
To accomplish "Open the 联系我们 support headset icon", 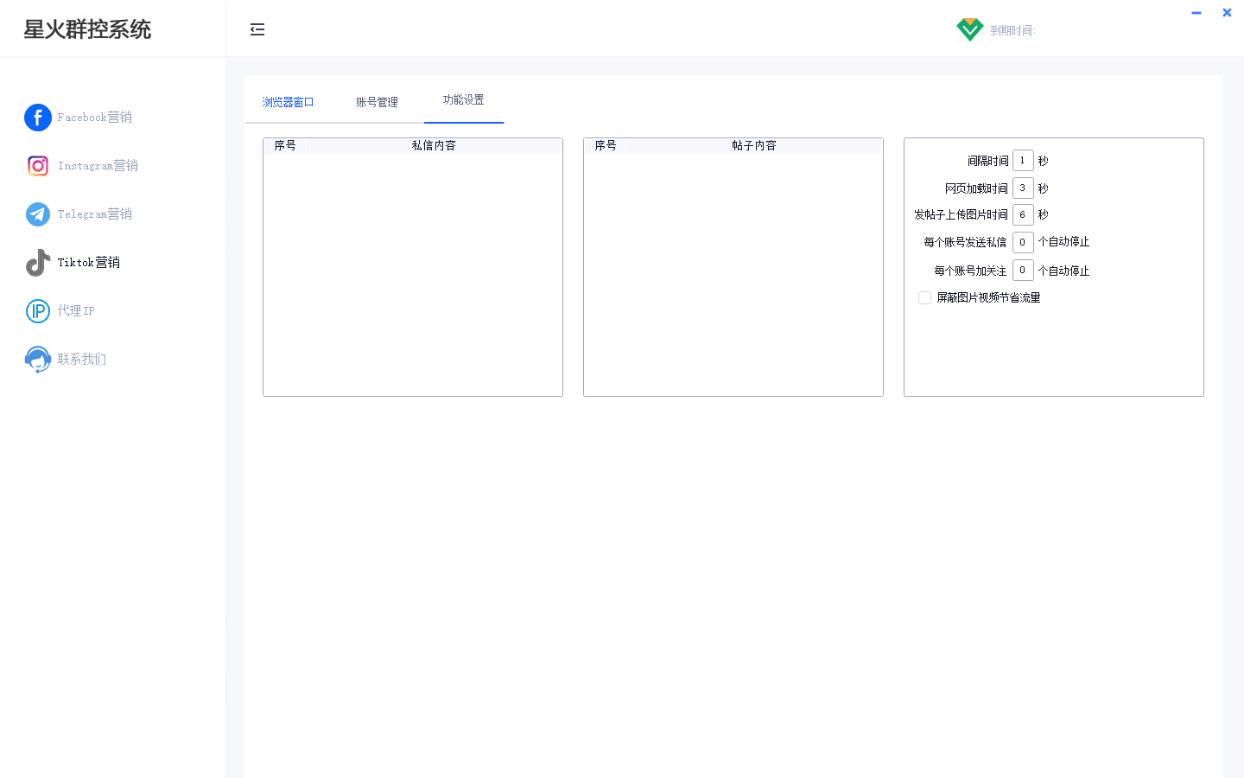I will click(x=38, y=360).
